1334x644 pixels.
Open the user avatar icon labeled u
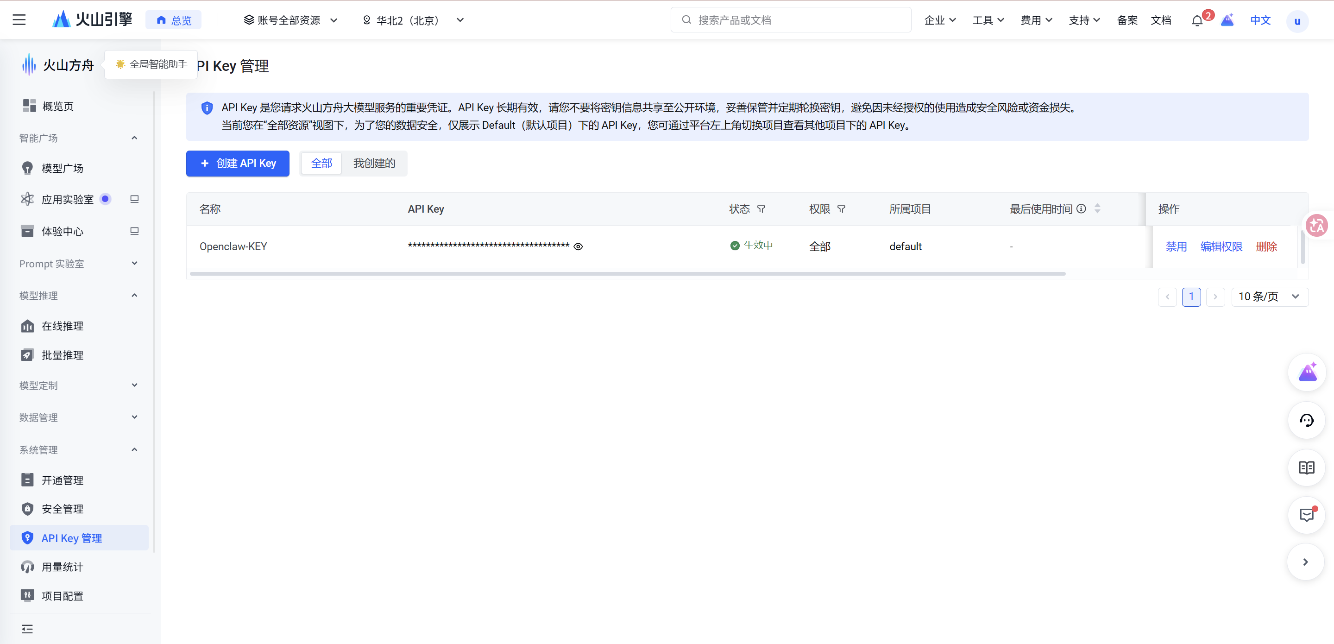click(1297, 21)
